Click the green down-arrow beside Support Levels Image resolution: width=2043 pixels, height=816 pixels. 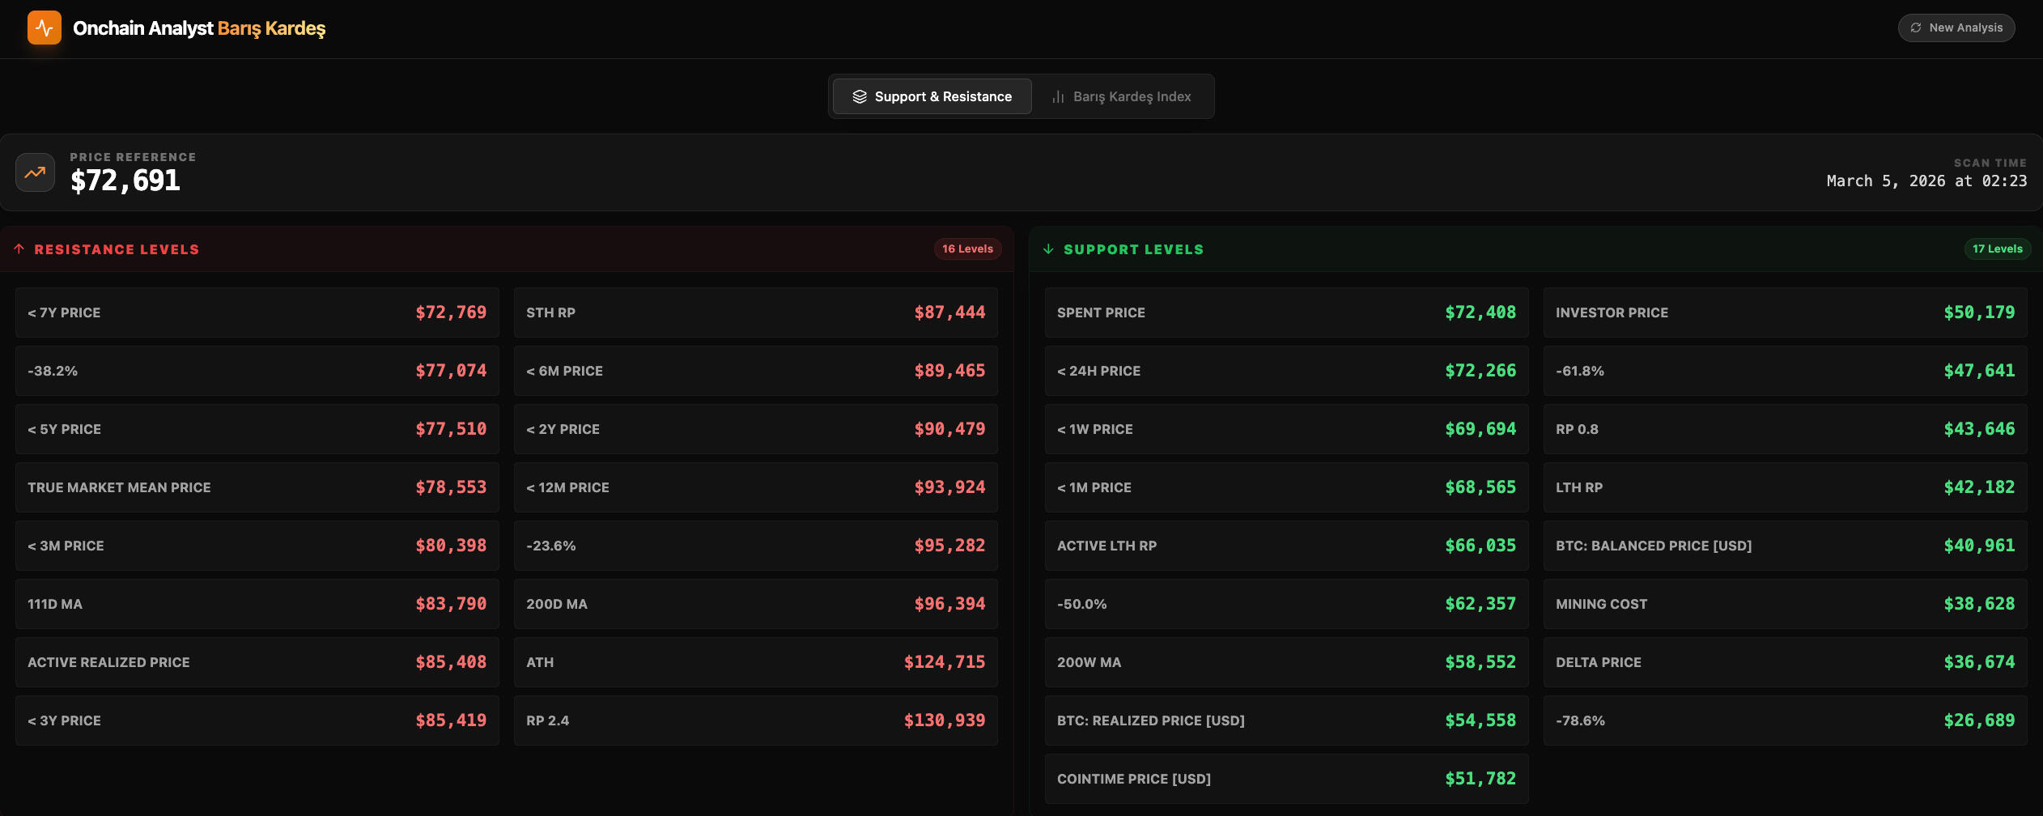pyautogui.click(x=1048, y=249)
